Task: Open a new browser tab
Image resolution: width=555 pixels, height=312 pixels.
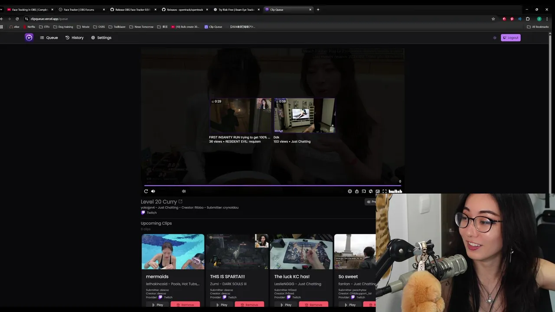Action: pos(318,10)
